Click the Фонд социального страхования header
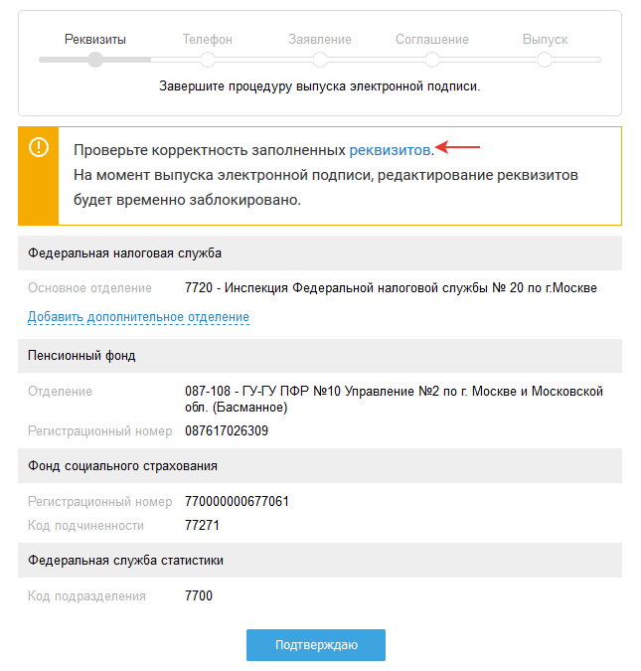The height and width of the screenshot is (671, 641). point(123,465)
